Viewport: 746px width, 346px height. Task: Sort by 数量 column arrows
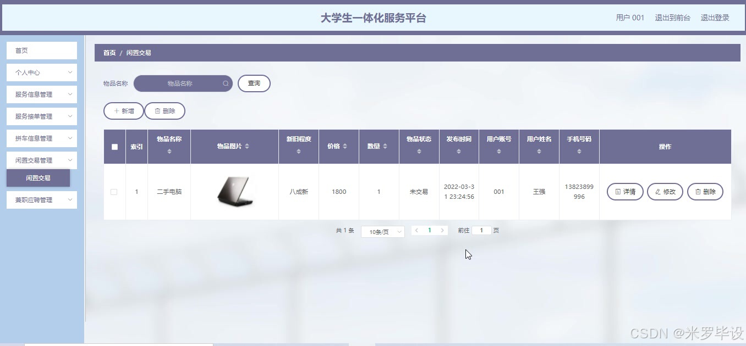coord(385,146)
